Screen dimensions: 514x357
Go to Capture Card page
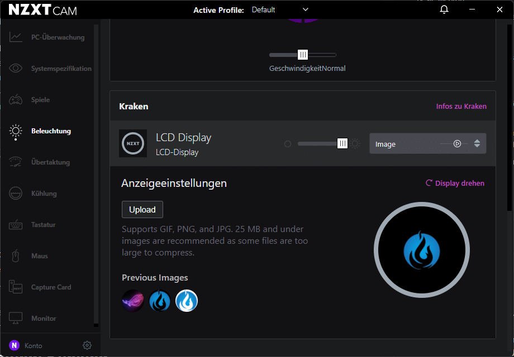(51, 287)
